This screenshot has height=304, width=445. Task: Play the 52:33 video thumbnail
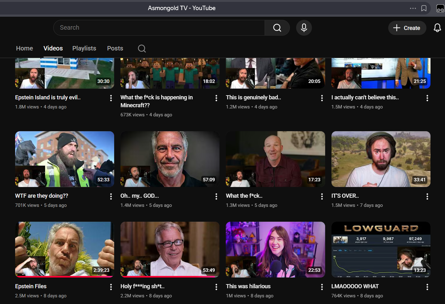65,159
